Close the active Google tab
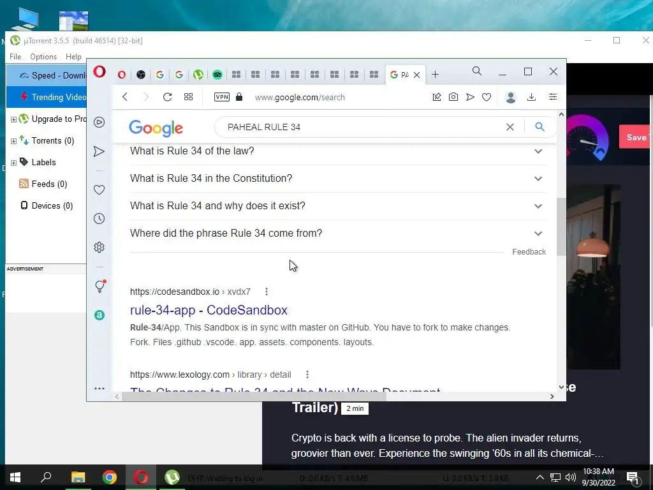This screenshot has height=490, width=653. 416,75
